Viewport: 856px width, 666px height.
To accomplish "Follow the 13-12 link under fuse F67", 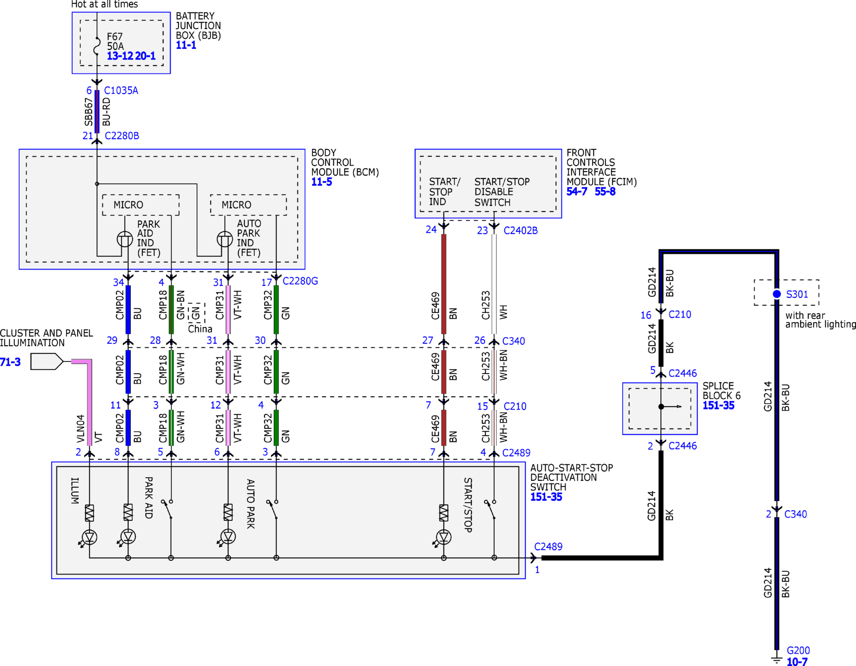I will coord(120,56).
